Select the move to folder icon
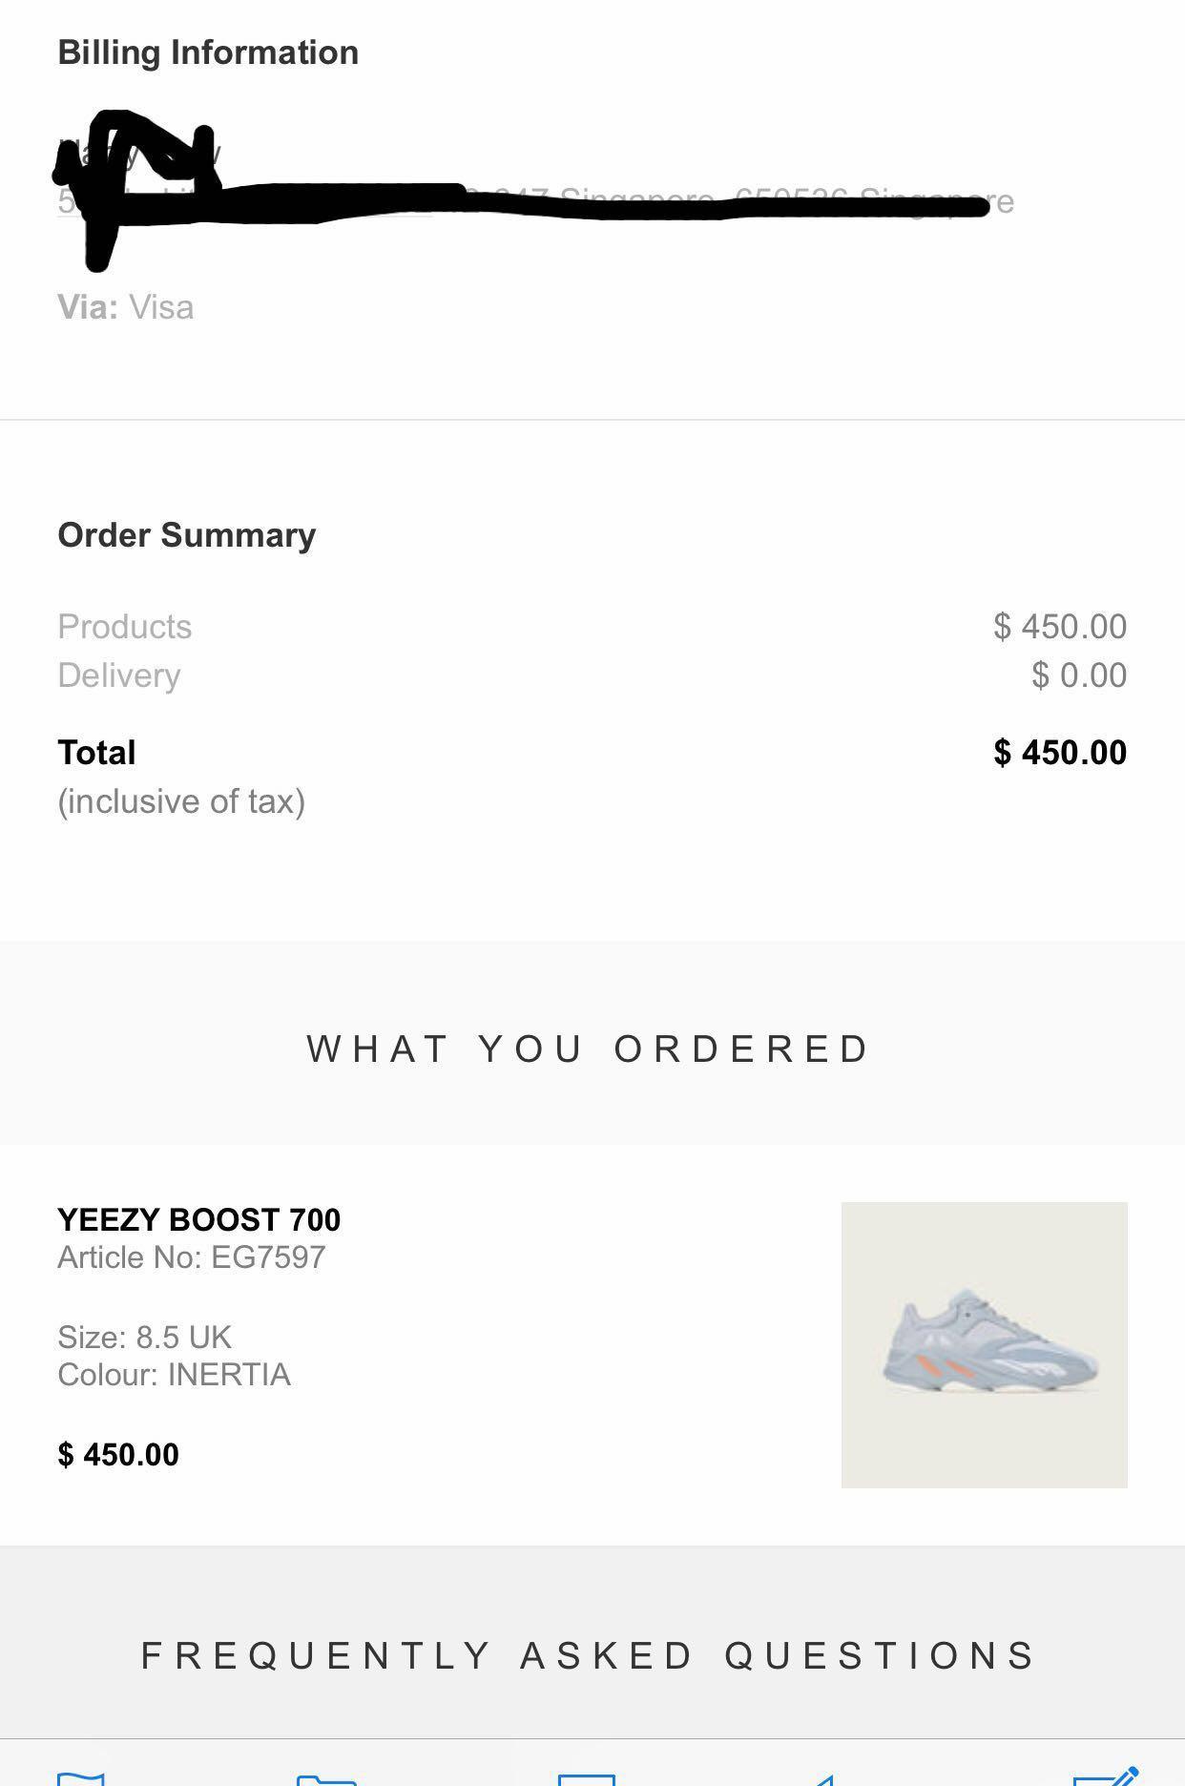 coord(324,1776)
